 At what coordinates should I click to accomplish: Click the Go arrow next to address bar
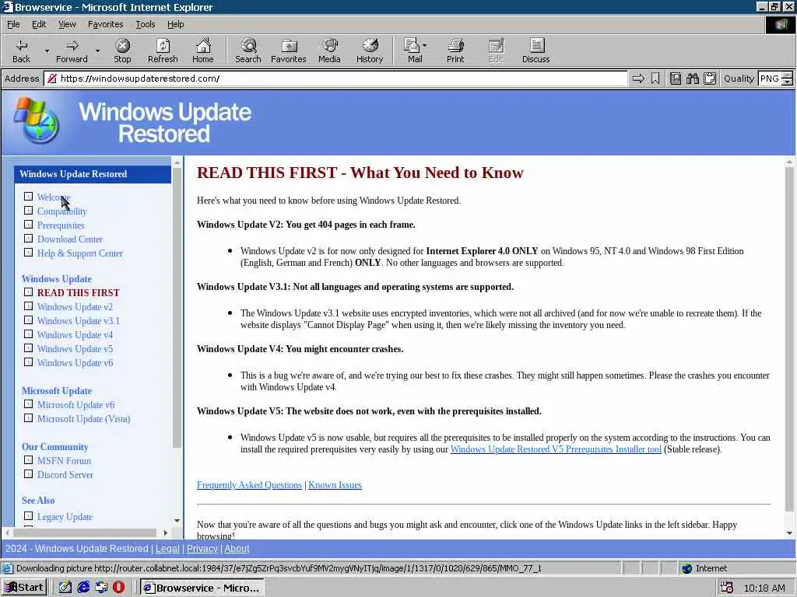click(638, 79)
